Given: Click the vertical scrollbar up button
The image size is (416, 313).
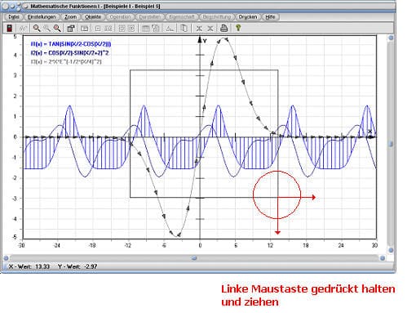Looking at the screenshot, I should pyautogui.click(x=391, y=38).
